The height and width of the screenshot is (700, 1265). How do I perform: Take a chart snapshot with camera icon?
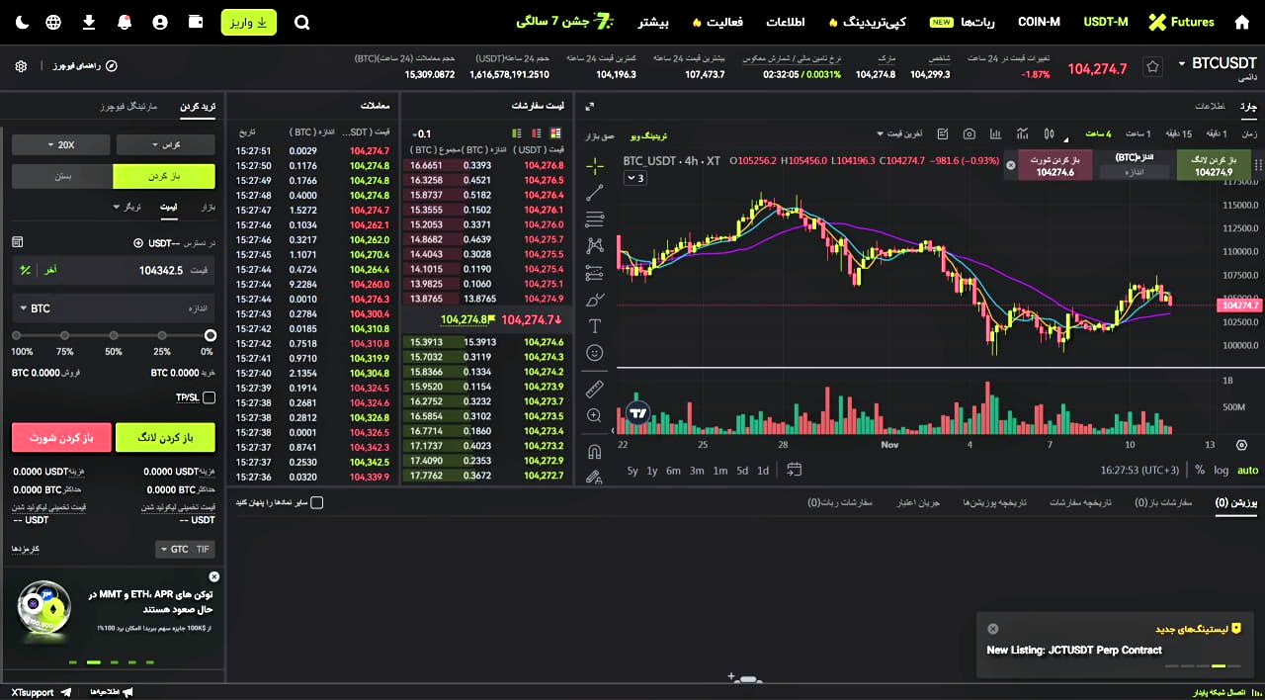[969, 133]
